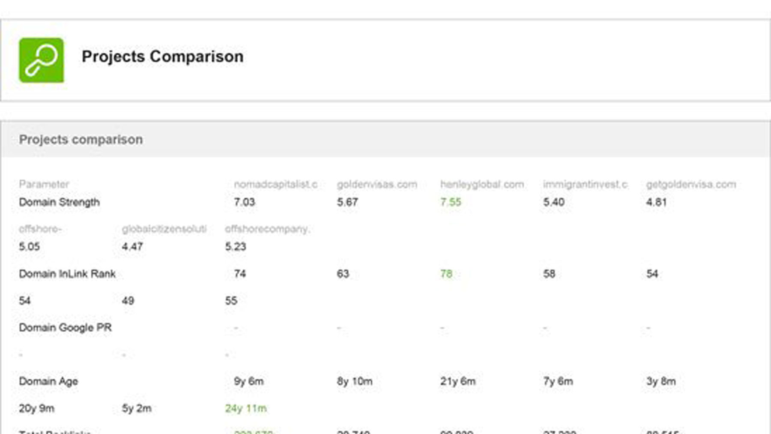Click the goldenvisas.com column header
The width and height of the screenshot is (771, 434).
377,185
